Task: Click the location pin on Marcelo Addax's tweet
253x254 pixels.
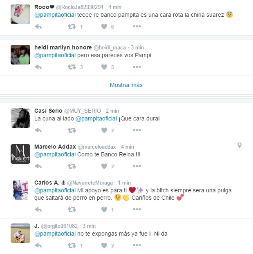Action: pos(240,145)
